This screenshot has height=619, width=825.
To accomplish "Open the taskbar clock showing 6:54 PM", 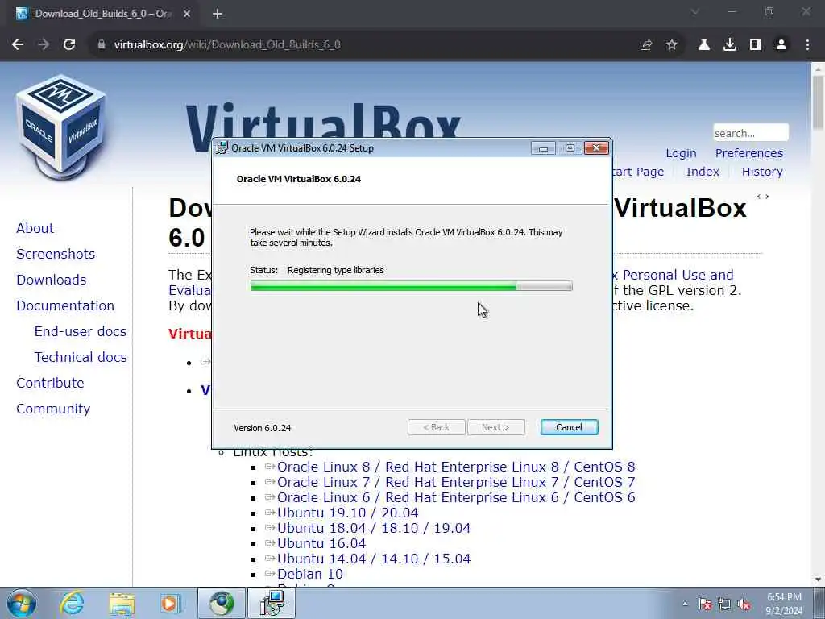I will (x=784, y=603).
